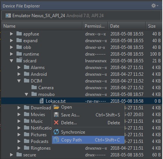Expand the runtime folder arrow
Viewport: 163px width, 159px height.
(x=12, y=54)
